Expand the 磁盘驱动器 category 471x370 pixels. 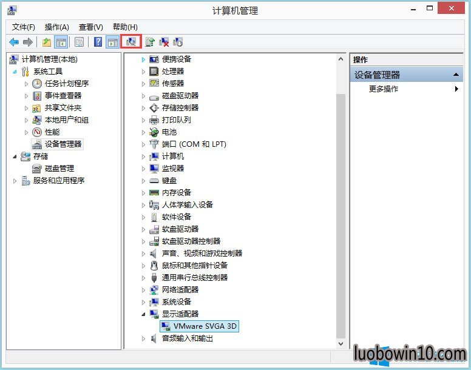click(x=143, y=96)
